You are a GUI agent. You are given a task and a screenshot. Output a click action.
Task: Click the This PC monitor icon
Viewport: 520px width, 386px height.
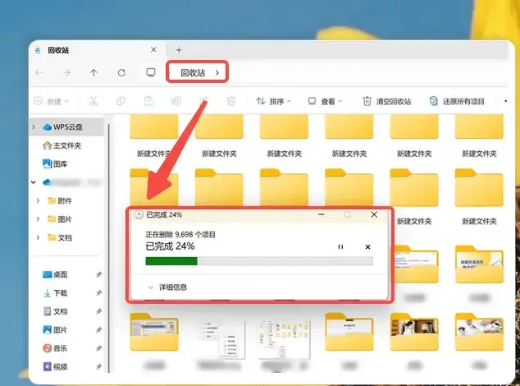[x=151, y=72]
